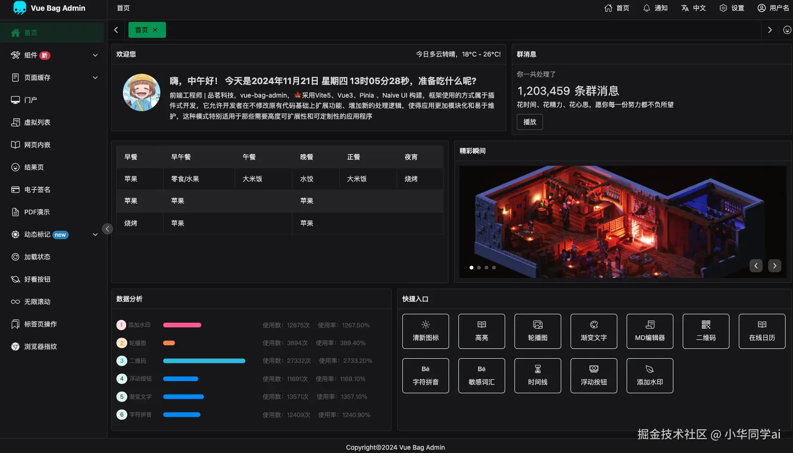This screenshot has width=793, height=453.
Task: Click the 1,203,459 条群消息 statistic
Action: point(568,91)
